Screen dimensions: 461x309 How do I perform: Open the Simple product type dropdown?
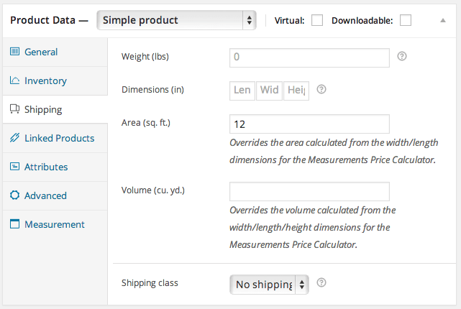[176, 20]
